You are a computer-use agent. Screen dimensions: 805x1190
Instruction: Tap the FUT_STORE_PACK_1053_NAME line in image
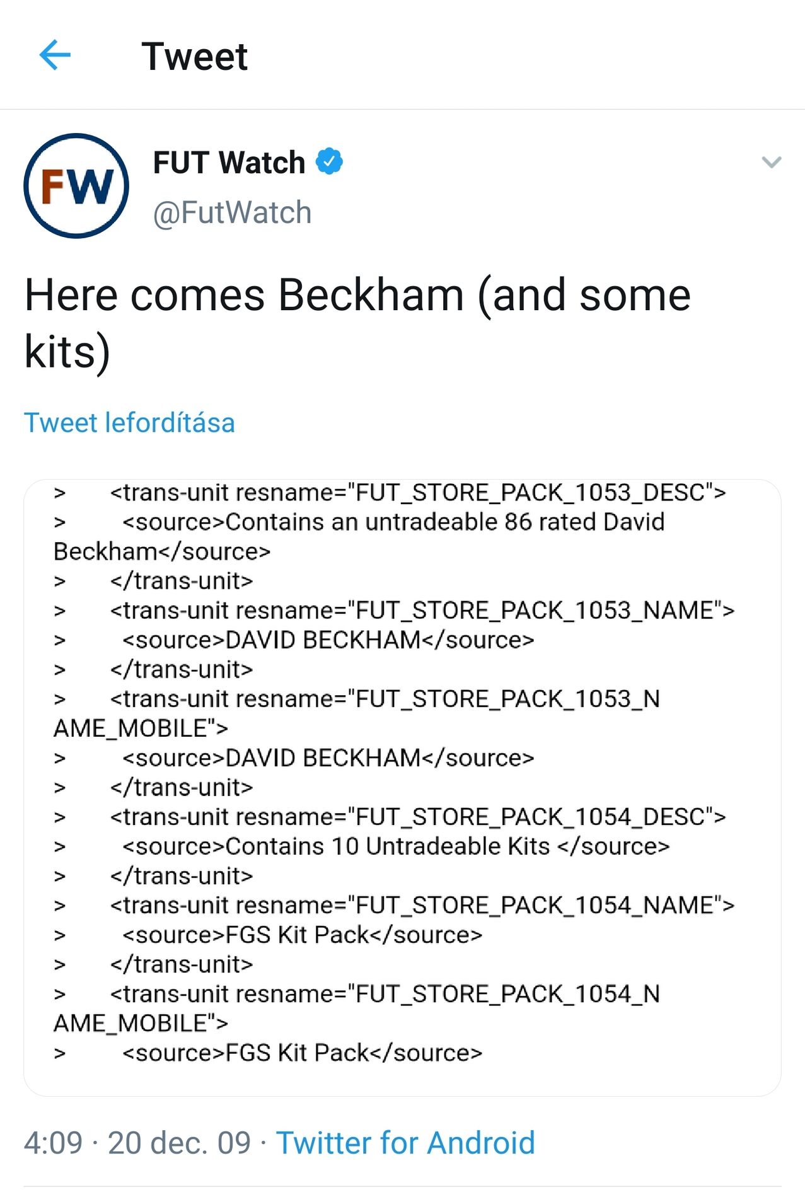(x=422, y=610)
